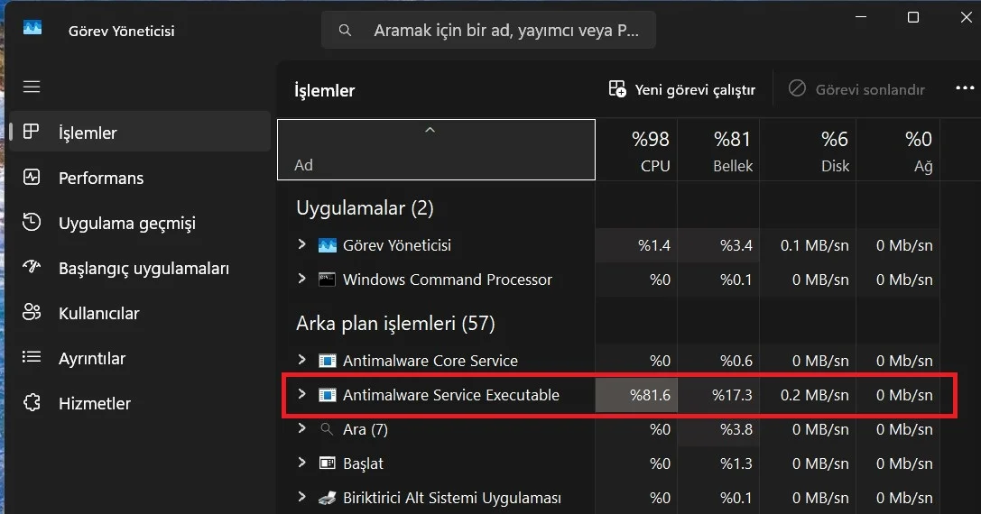The height and width of the screenshot is (514, 981).
Task: Click the Ara process magnifier icon
Action: tap(327, 429)
